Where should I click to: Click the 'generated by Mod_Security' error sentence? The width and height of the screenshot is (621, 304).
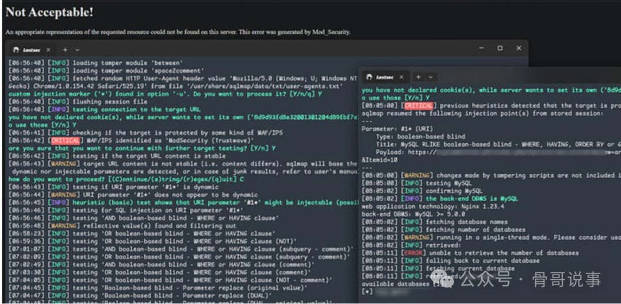(x=294, y=32)
